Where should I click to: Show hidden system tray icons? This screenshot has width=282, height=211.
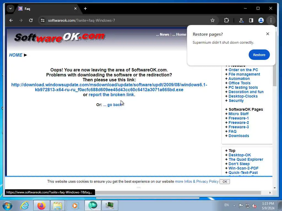(234, 206)
